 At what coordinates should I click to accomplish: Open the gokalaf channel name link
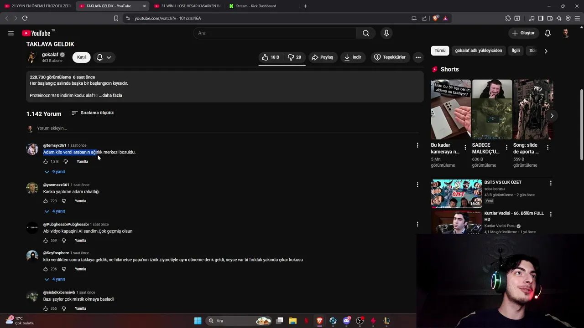tap(50, 55)
